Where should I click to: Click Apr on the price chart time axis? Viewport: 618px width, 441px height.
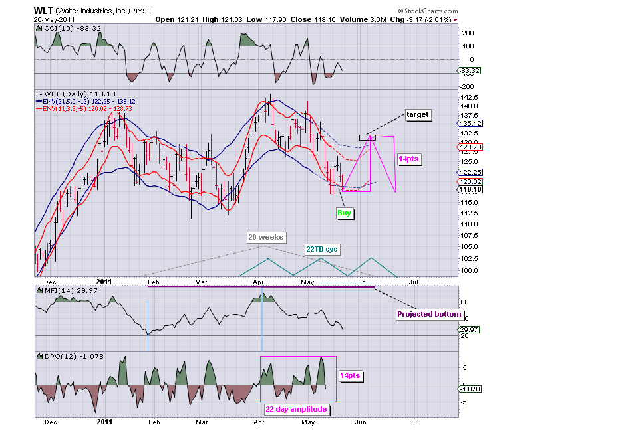tap(258, 282)
